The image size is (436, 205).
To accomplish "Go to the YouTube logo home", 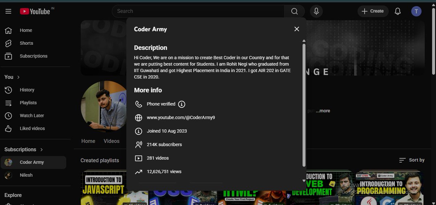I will point(35,11).
